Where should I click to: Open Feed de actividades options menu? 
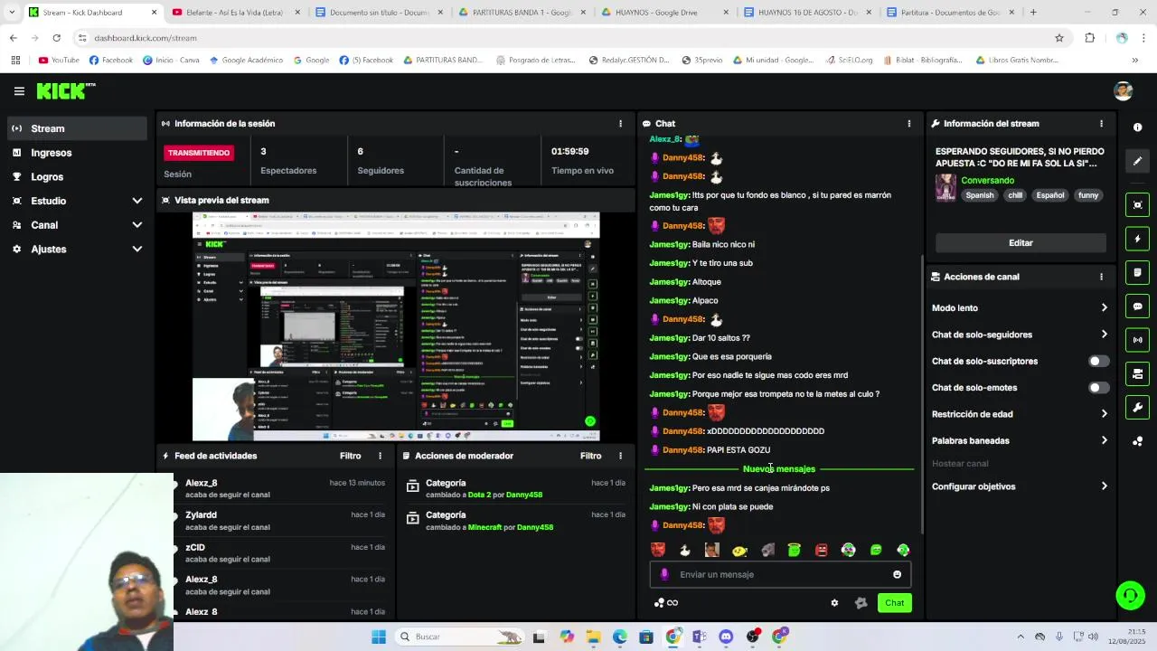tap(380, 456)
